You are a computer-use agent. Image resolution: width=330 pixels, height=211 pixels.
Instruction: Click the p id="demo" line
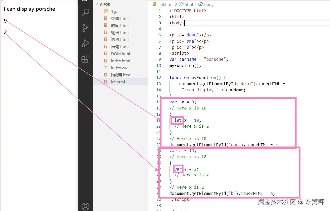coord(190,35)
